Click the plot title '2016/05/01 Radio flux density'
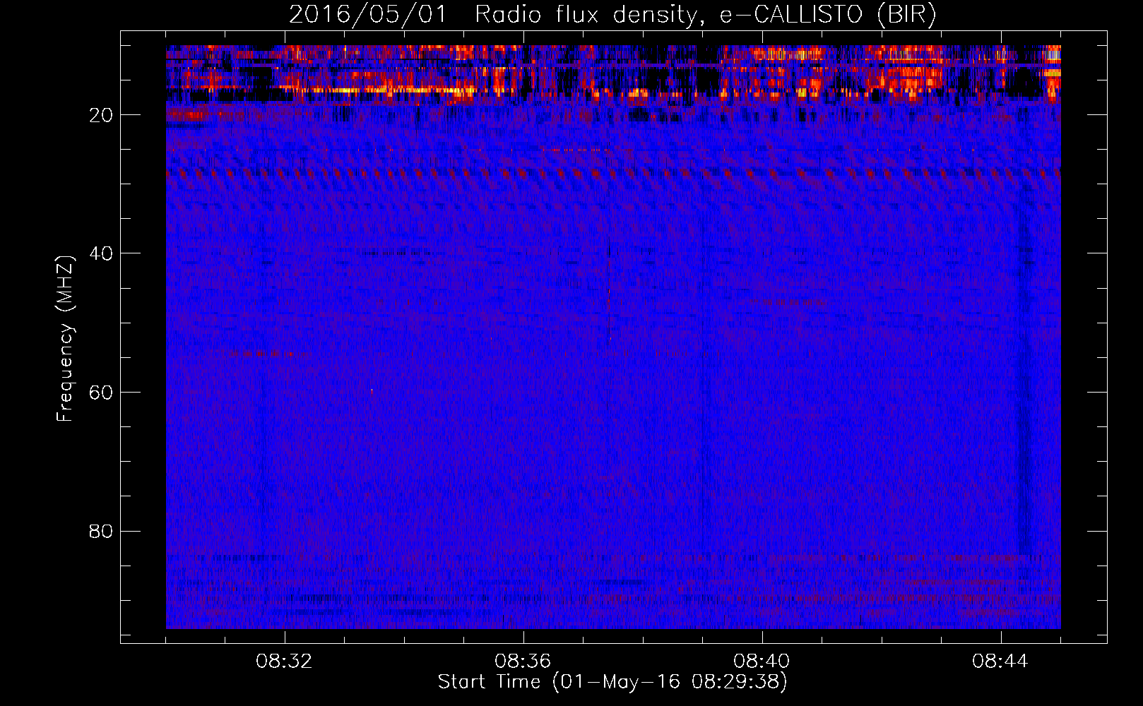Viewport: 1143px width, 706px height. [612, 15]
